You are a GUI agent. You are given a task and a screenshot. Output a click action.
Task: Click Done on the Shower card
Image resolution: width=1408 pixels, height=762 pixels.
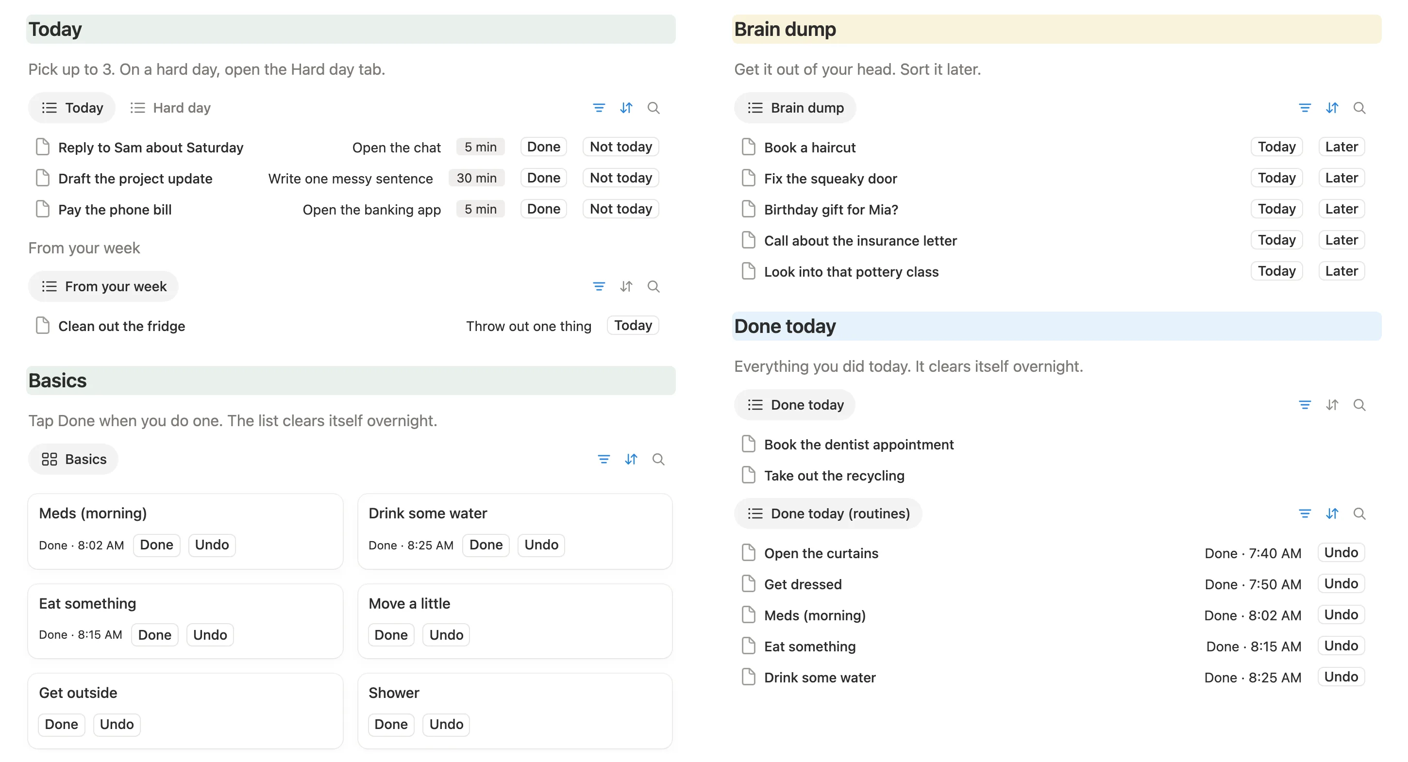(x=391, y=724)
